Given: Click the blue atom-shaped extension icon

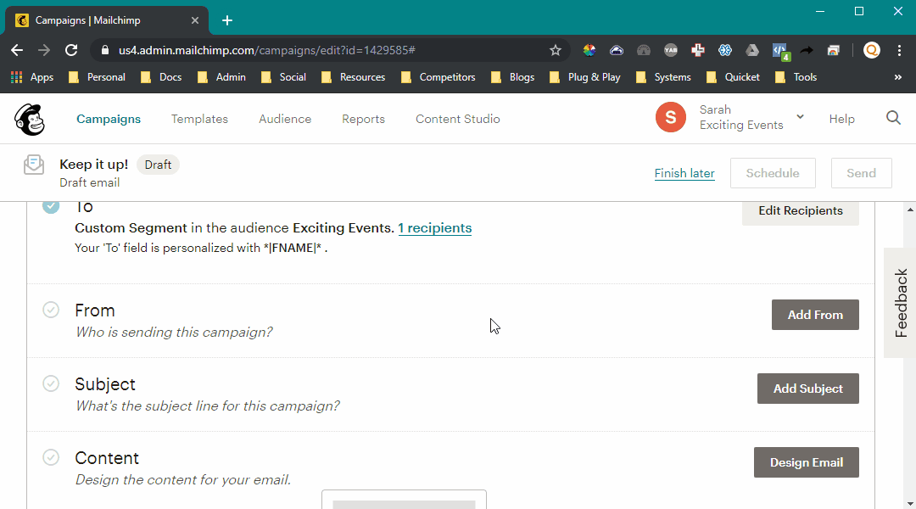Looking at the screenshot, I should [x=725, y=50].
